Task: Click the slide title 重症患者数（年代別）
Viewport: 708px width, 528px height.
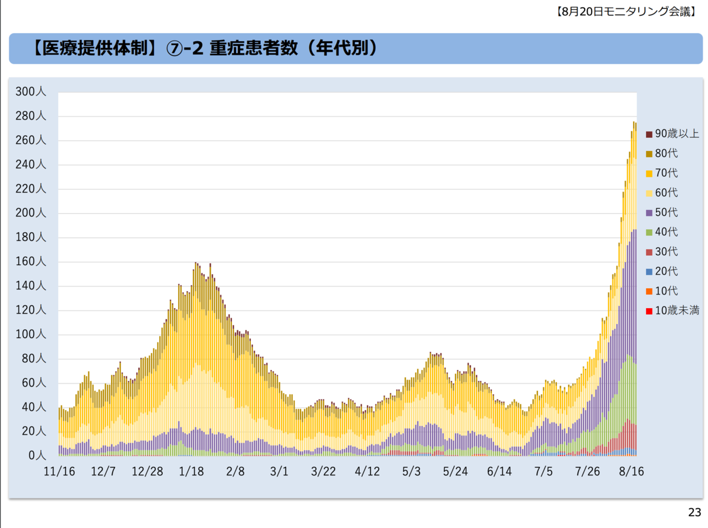Action: click(293, 48)
